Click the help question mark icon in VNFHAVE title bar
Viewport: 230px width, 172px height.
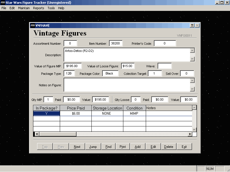pyautogui.click(x=192, y=26)
